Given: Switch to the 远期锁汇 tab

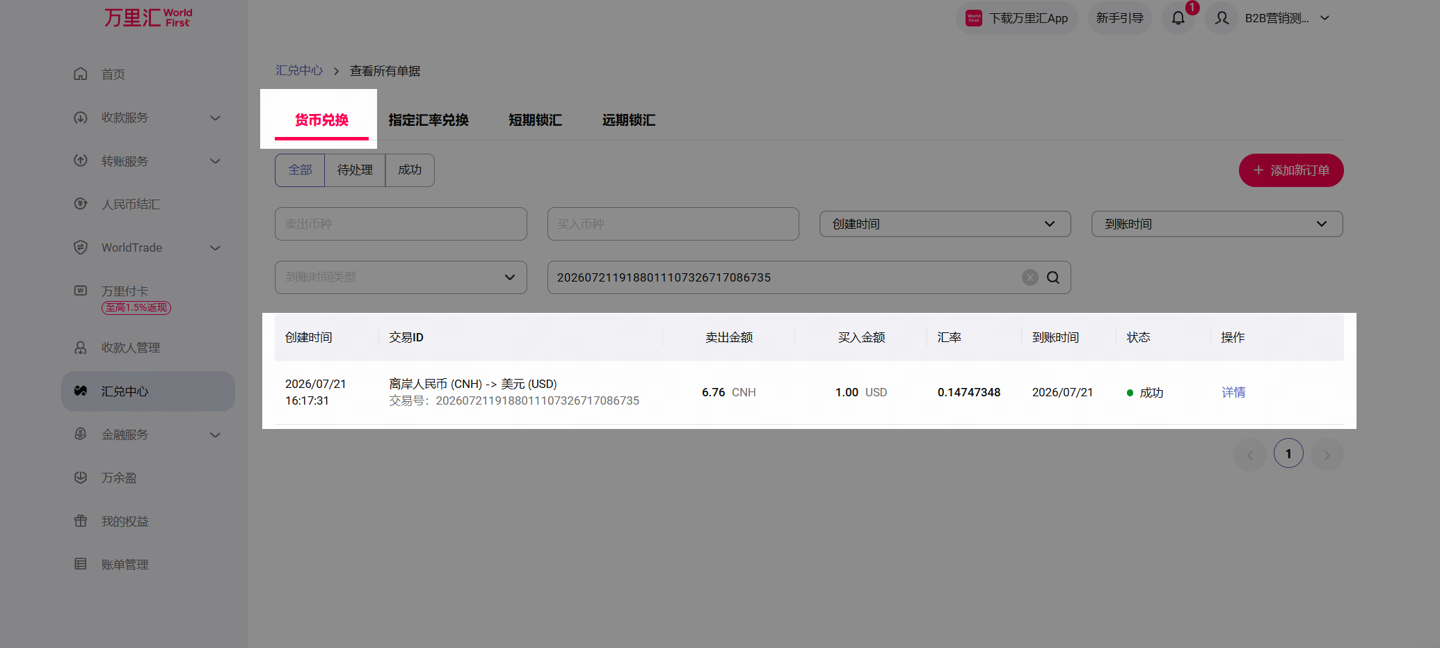Looking at the screenshot, I should [629, 120].
